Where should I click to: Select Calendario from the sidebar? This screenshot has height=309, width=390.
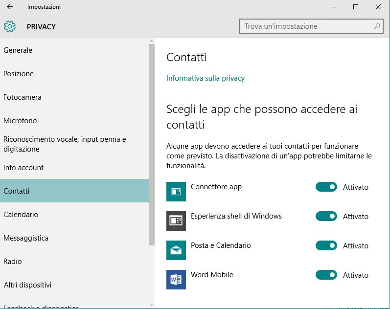pos(21,215)
